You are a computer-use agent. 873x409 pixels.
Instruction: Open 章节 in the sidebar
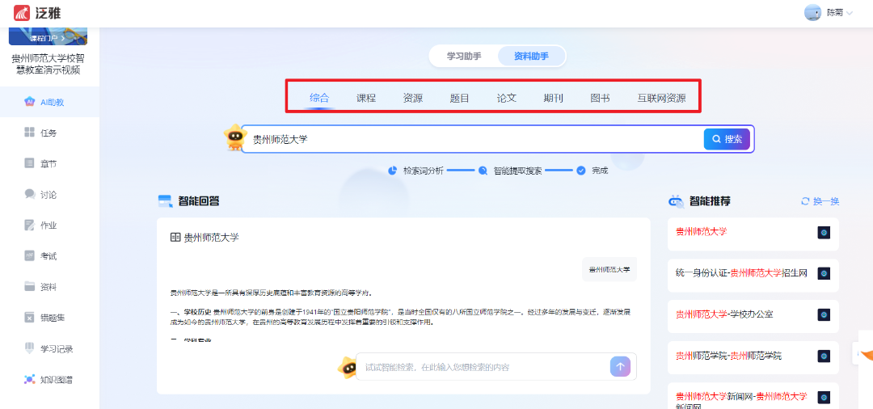click(49, 163)
